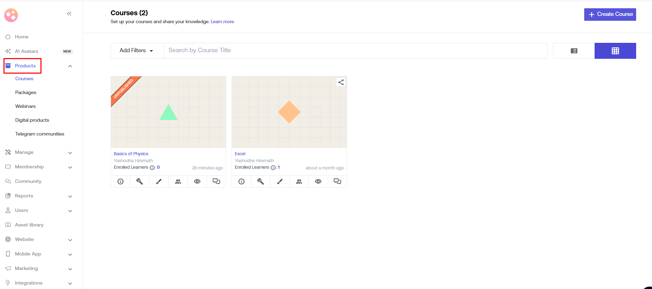Focus the Search by Course Title field
Image resolution: width=652 pixels, height=289 pixels.
[355, 50]
